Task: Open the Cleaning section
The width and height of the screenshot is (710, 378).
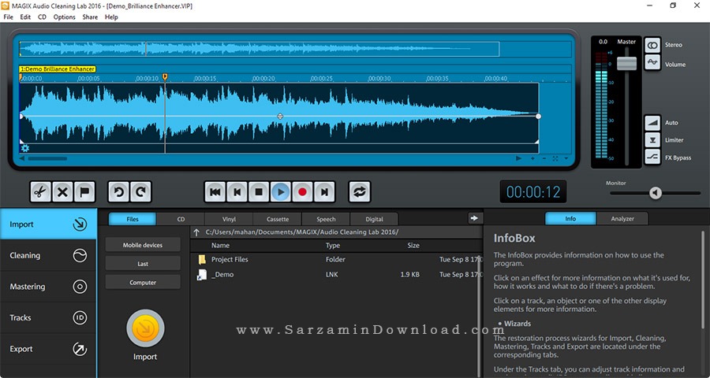Action: click(48, 255)
